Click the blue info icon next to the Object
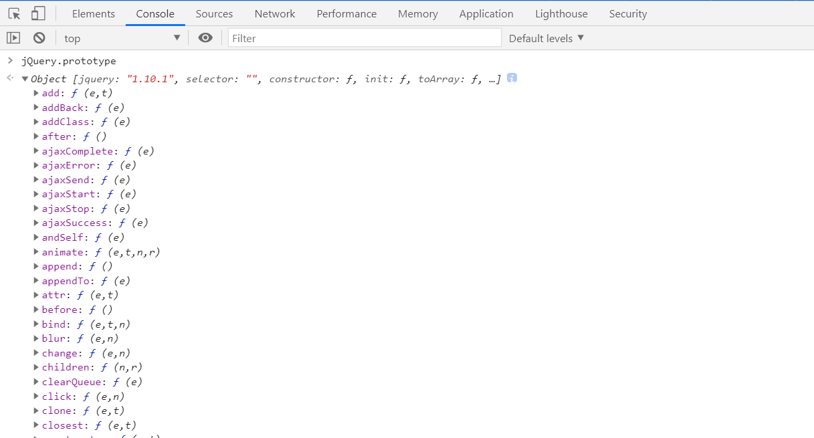 [x=512, y=78]
